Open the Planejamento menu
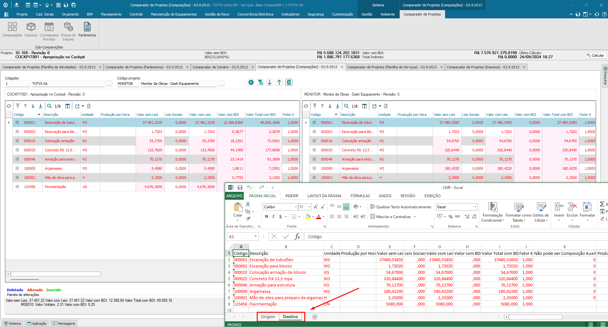The width and height of the screenshot is (608, 327). click(x=111, y=14)
